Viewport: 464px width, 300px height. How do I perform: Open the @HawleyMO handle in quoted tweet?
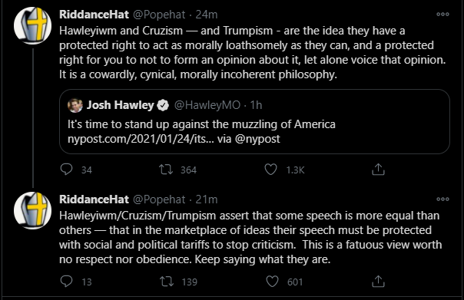coord(207,105)
